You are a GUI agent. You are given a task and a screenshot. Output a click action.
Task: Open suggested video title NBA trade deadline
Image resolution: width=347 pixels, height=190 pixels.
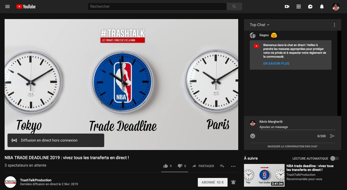tap(310, 168)
